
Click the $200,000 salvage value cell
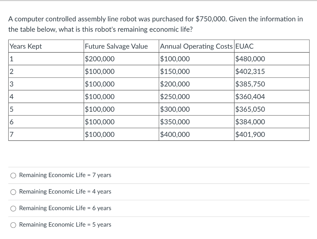[121, 59]
